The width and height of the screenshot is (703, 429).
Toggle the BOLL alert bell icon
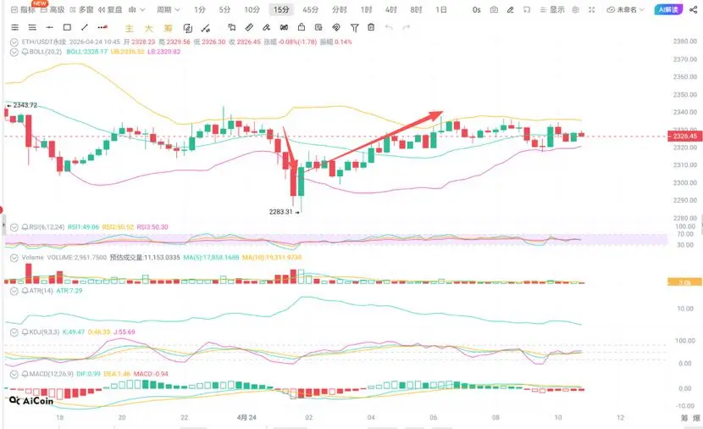25,52
